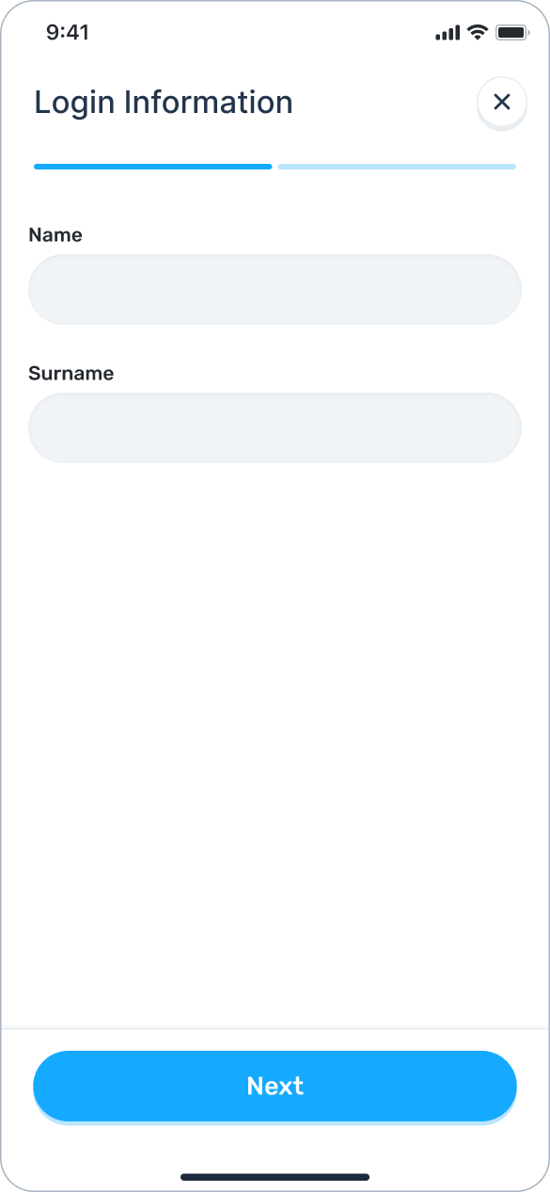Place cursor in the Name text box
The image size is (550, 1192).
point(275,290)
